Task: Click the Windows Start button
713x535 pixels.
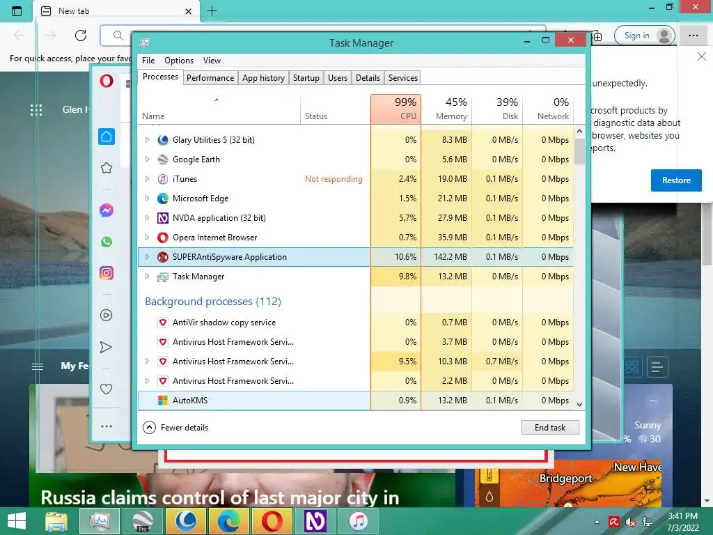Action: point(17,521)
